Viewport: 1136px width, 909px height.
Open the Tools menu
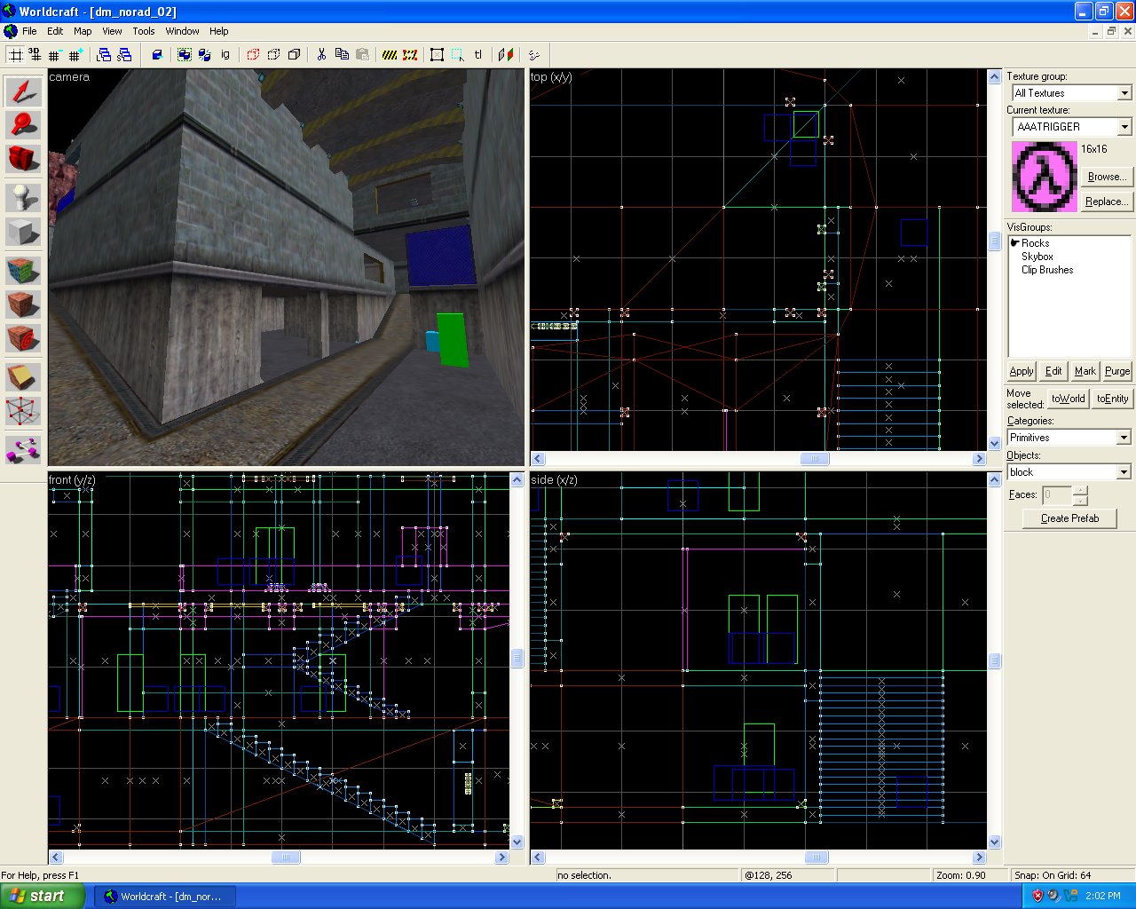(144, 31)
